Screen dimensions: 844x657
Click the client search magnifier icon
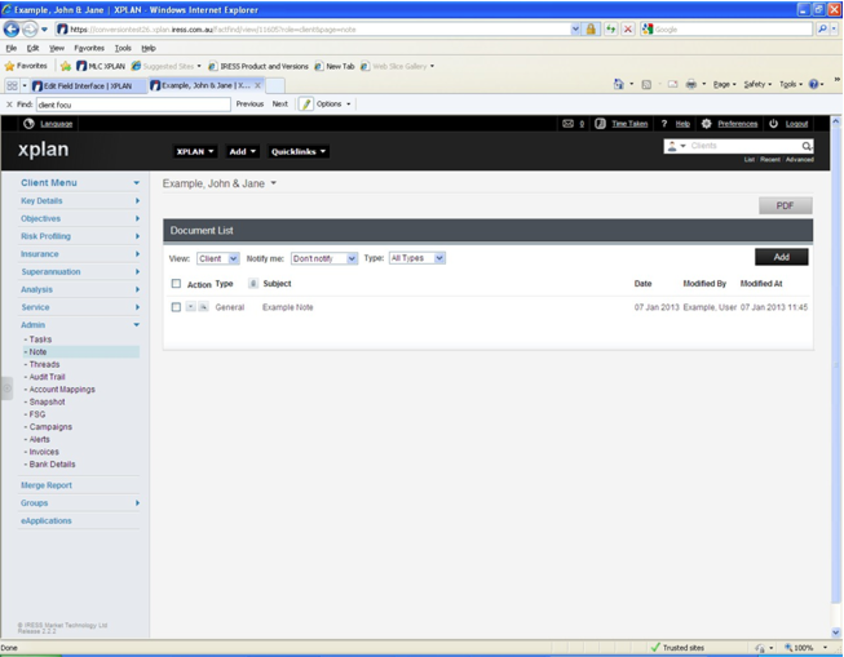tap(806, 146)
